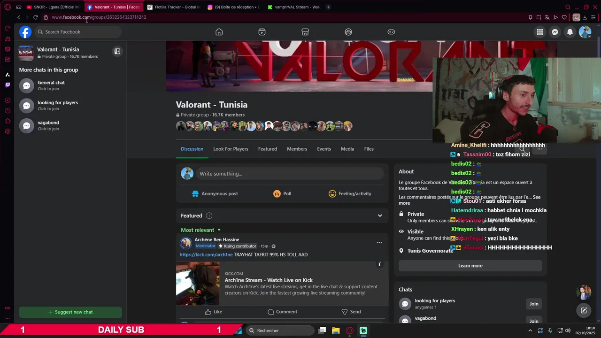The width and height of the screenshot is (601, 338).
Task: Open notifications bell icon
Action: coord(570,32)
